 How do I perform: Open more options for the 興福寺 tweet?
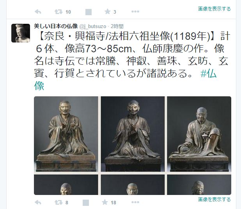[135, 202]
